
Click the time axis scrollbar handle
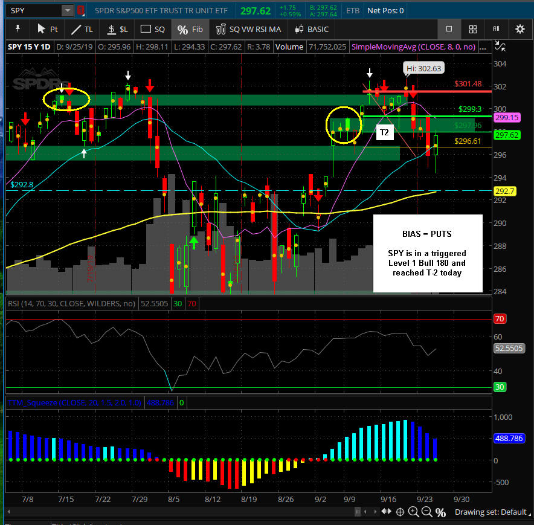tap(358, 512)
